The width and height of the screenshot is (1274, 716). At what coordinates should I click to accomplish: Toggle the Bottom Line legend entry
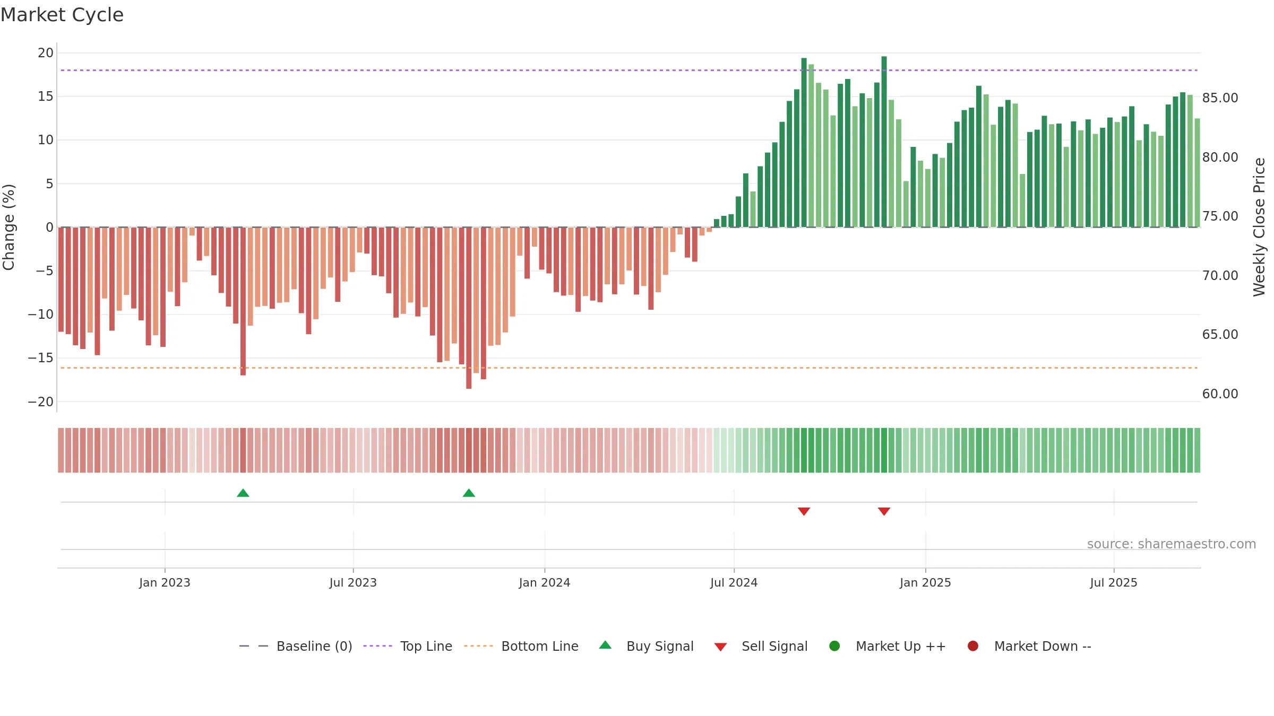point(521,646)
